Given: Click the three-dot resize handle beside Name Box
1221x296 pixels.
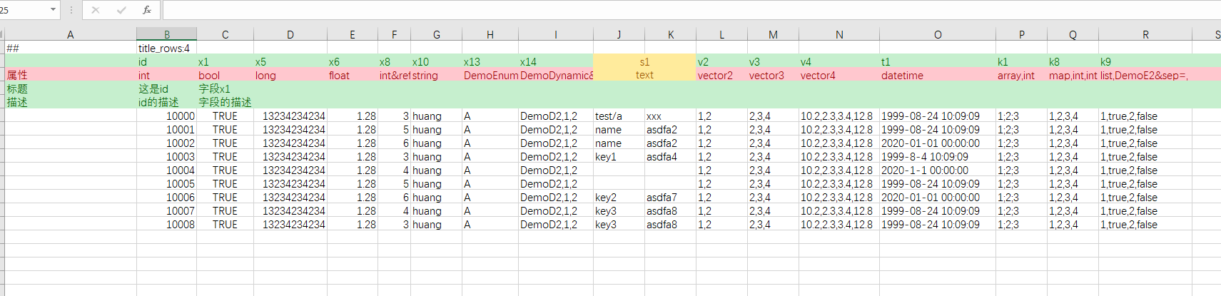Looking at the screenshot, I should (71, 10).
